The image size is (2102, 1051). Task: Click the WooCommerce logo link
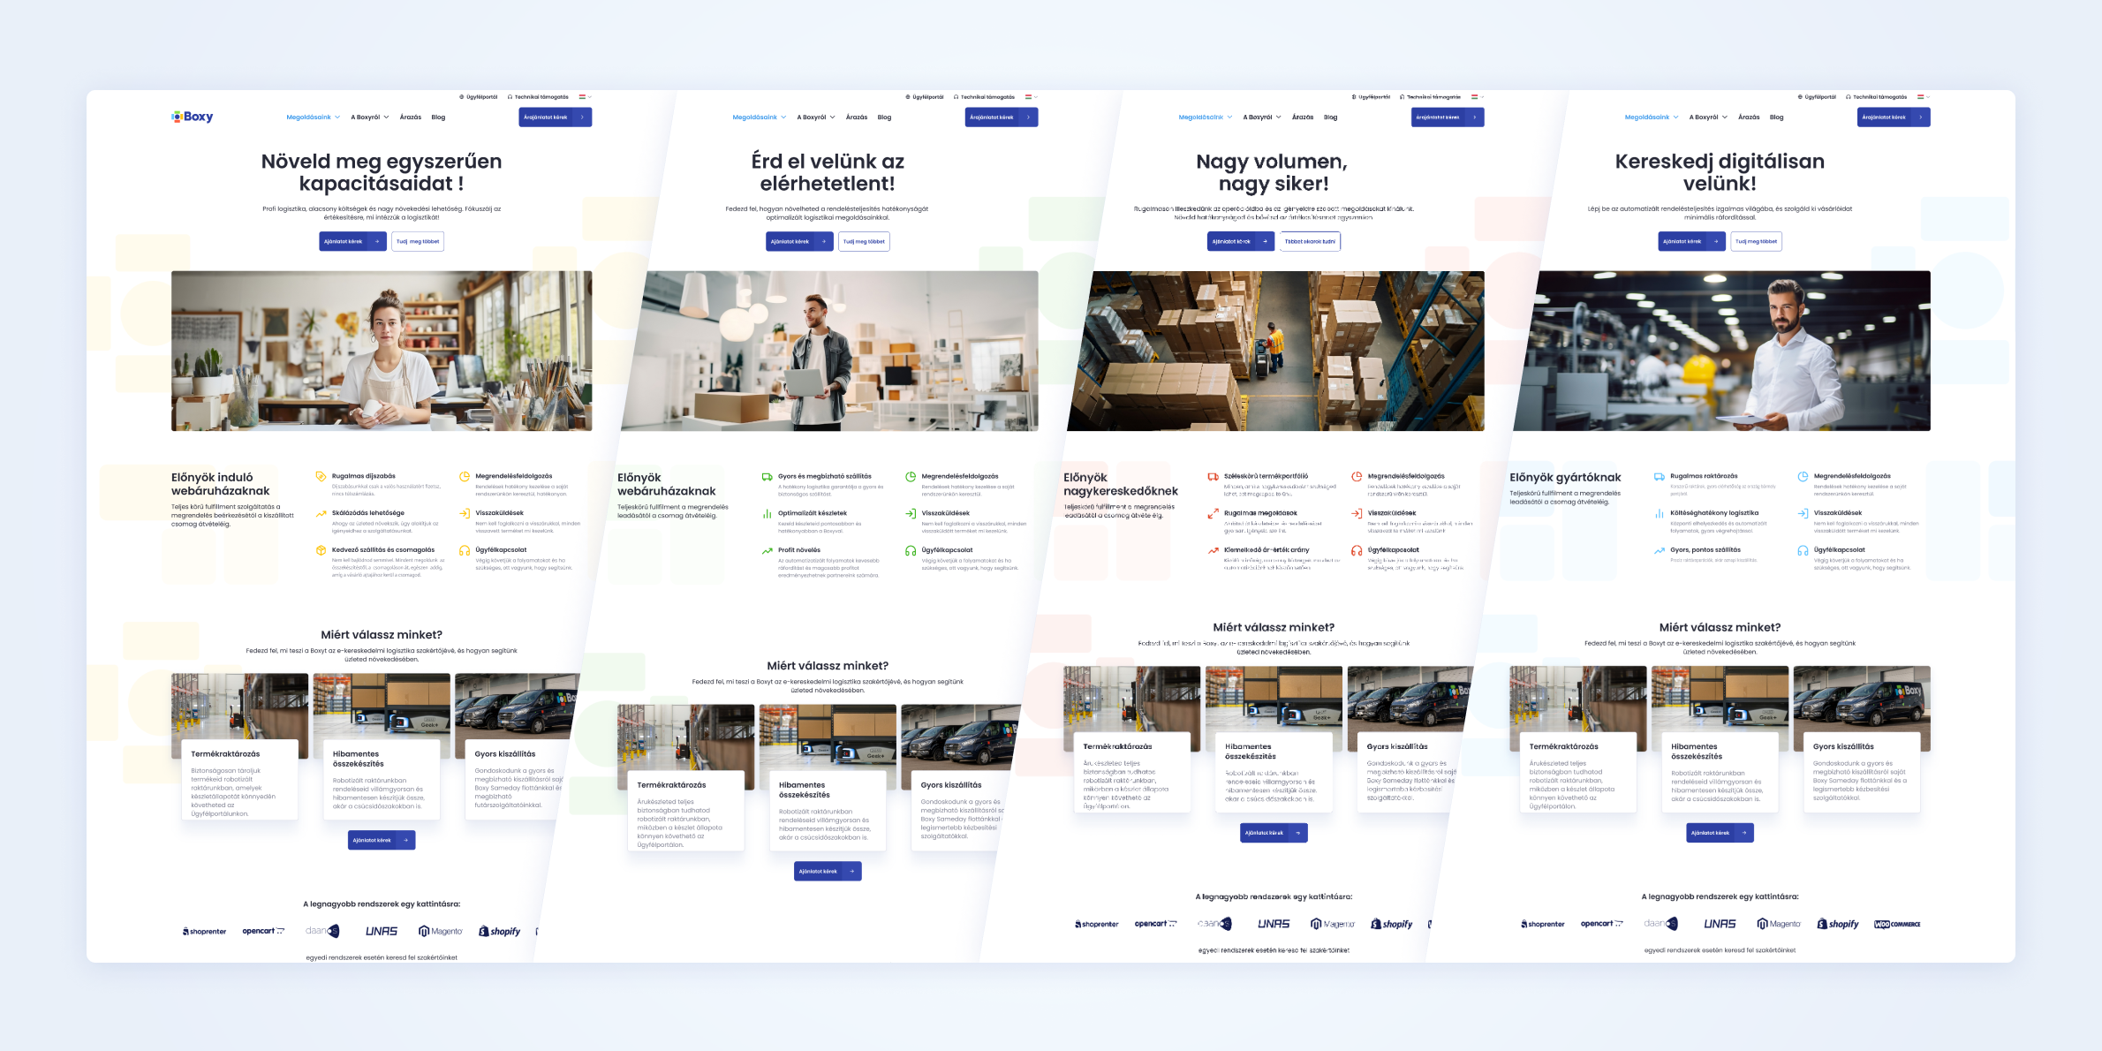1897,925
